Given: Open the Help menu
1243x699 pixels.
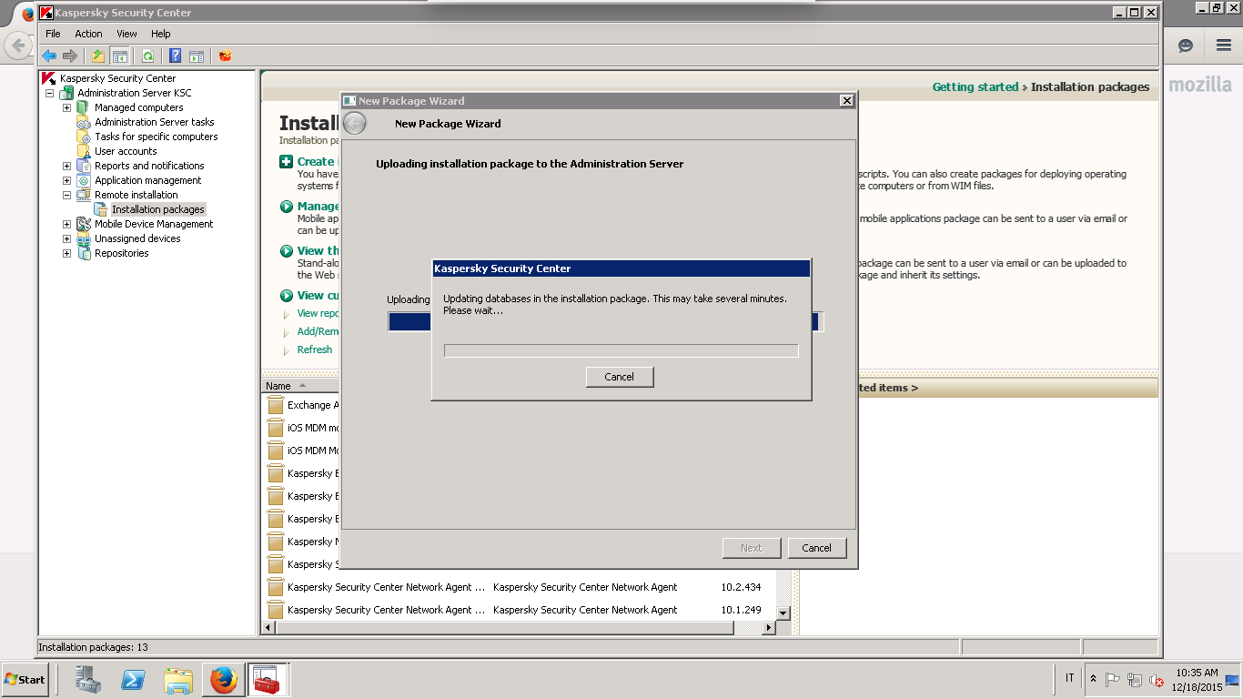Looking at the screenshot, I should tap(161, 34).
